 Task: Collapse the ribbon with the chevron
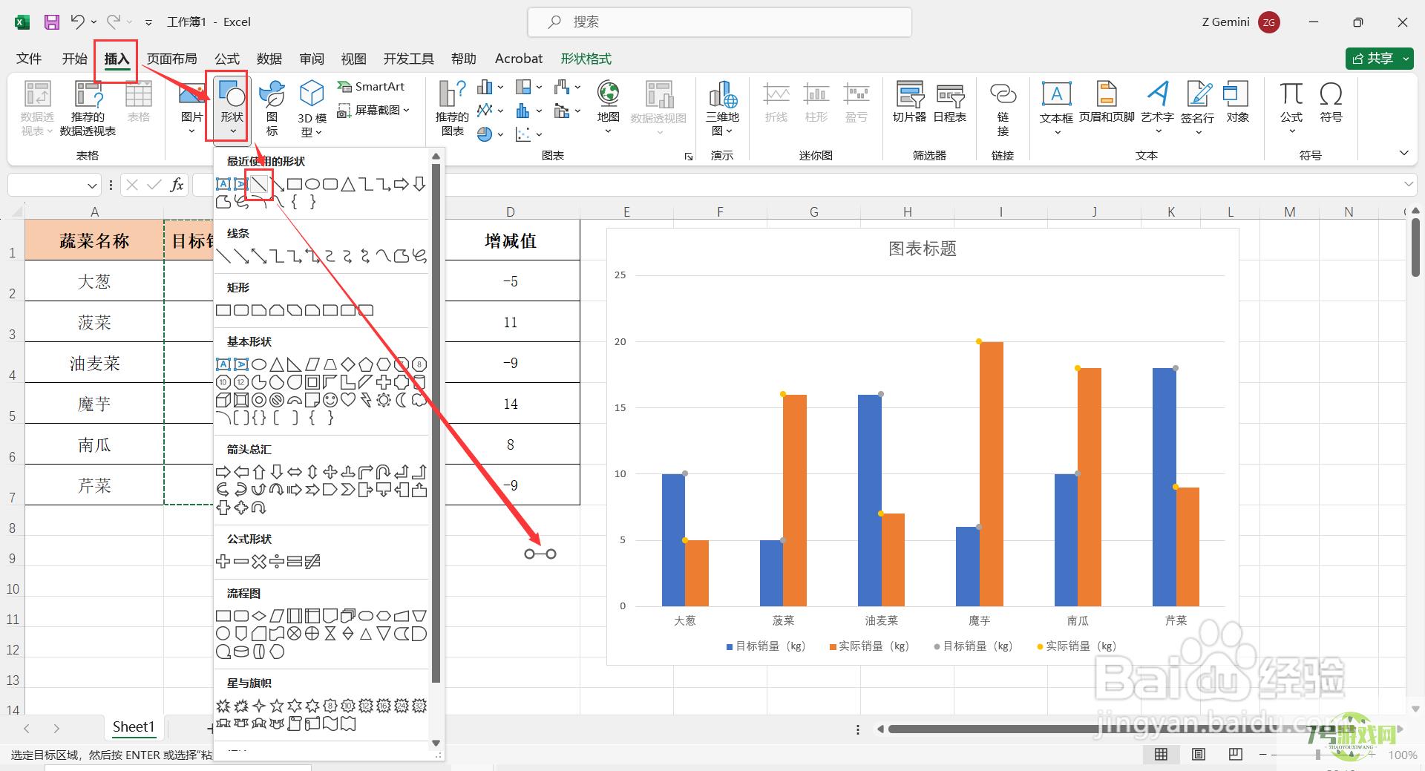point(1403,154)
